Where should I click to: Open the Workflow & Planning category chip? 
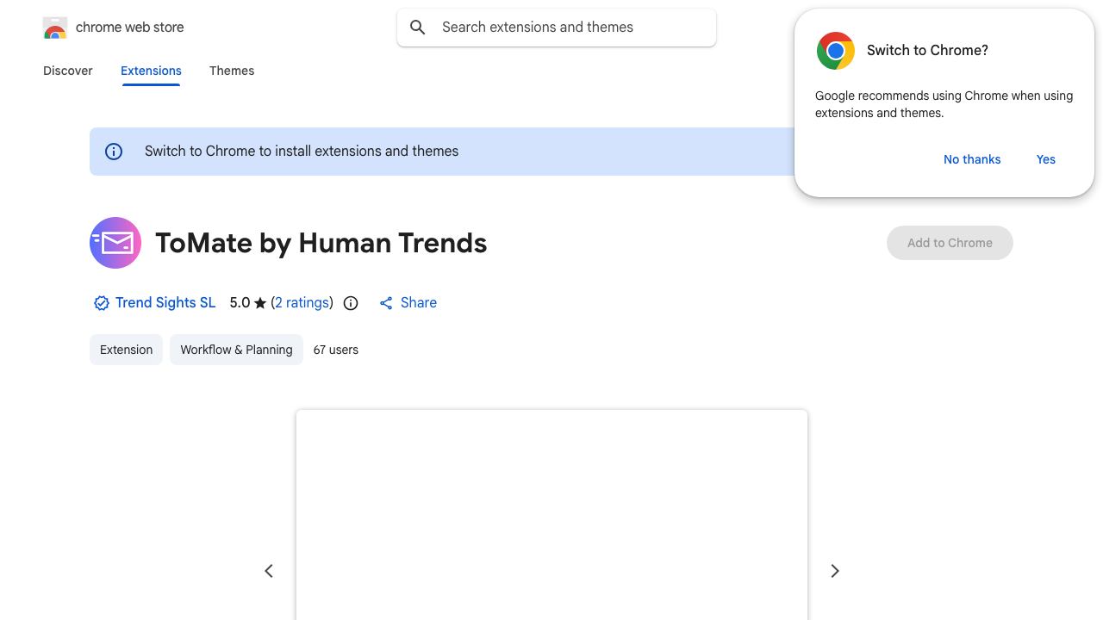(236, 350)
